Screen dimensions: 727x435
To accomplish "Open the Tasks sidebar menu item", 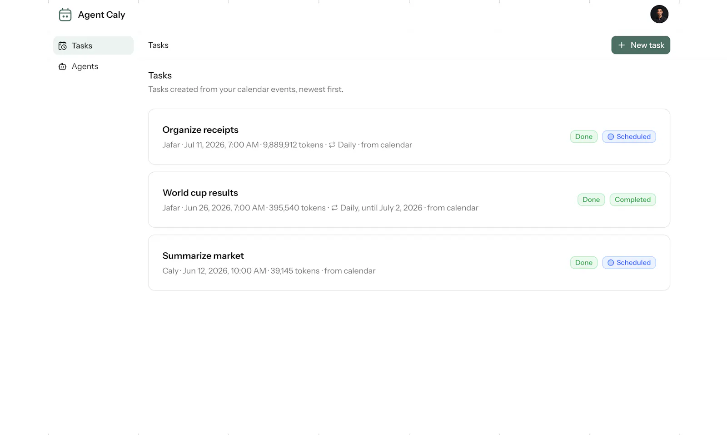I will (93, 45).
